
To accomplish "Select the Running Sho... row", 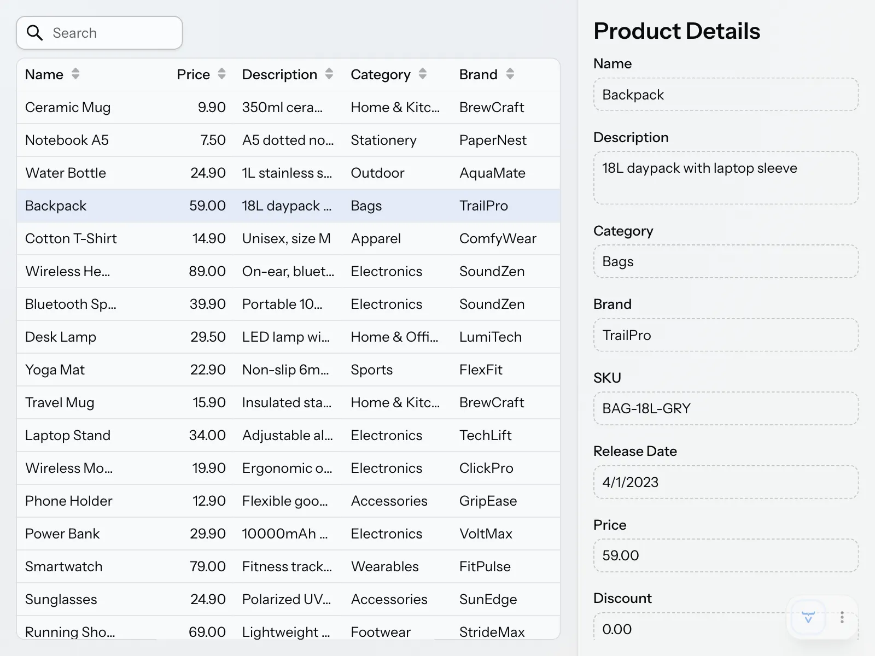I will click(288, 628).
